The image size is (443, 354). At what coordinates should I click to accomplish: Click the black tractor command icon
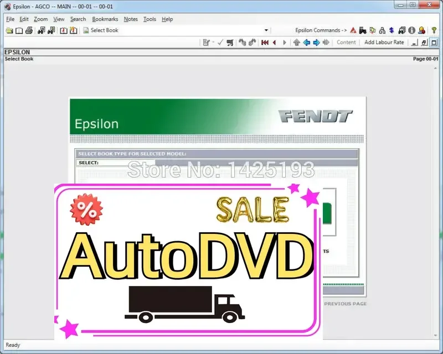tap(363, 30)
